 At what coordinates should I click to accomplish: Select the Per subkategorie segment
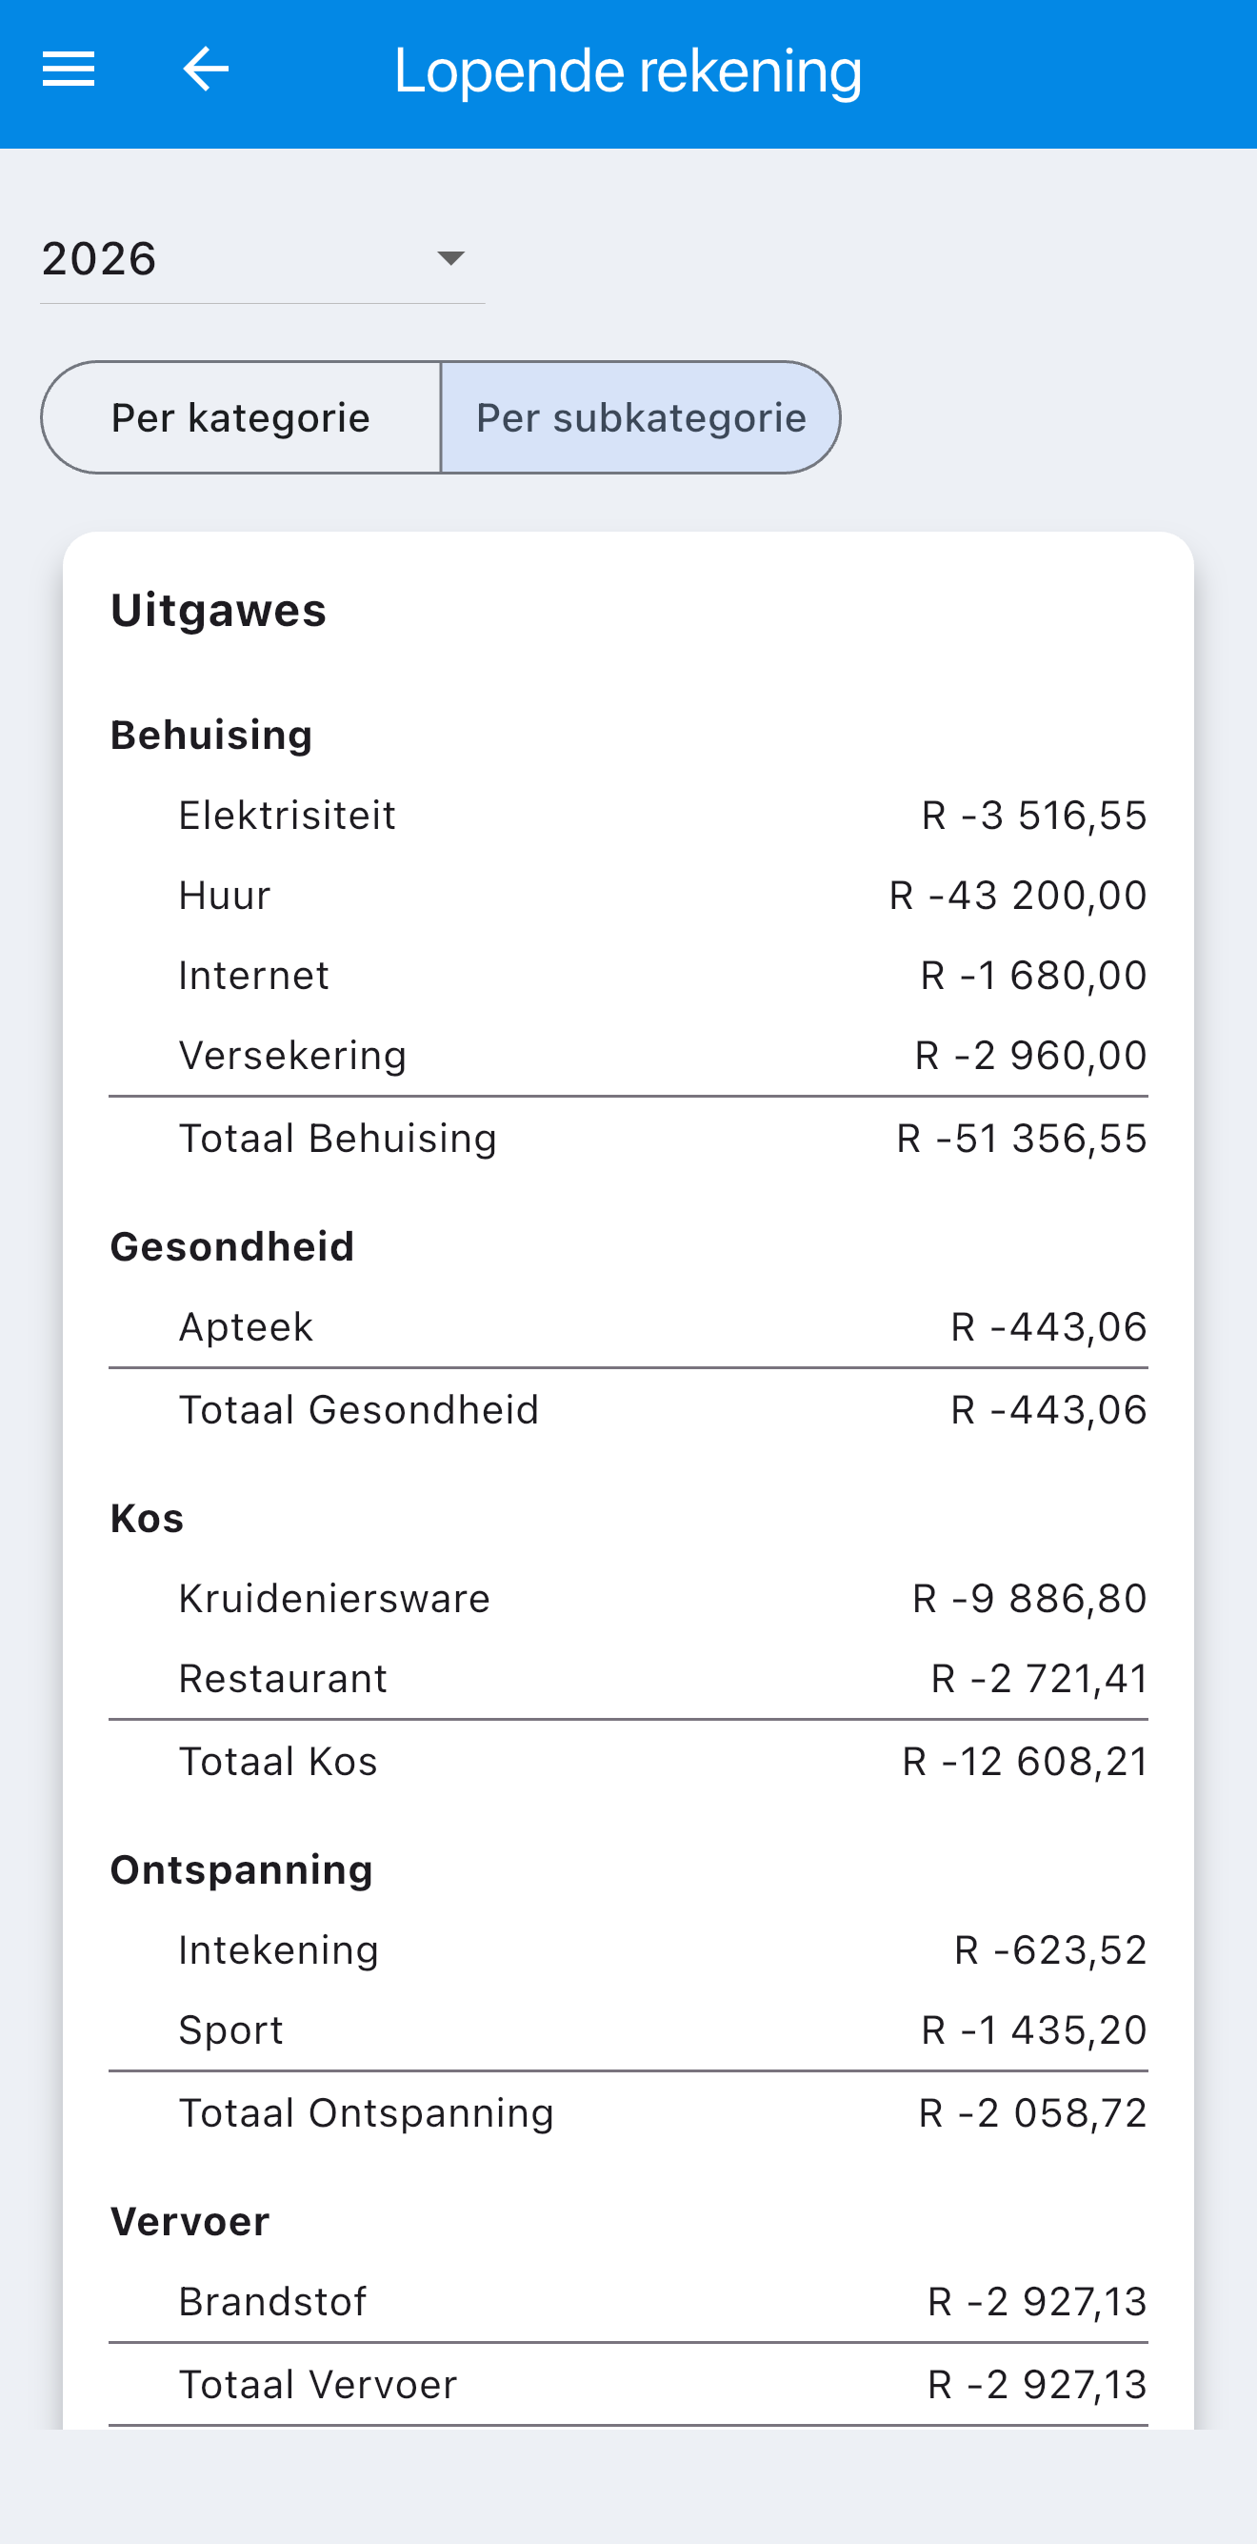[x=640, y=417]
